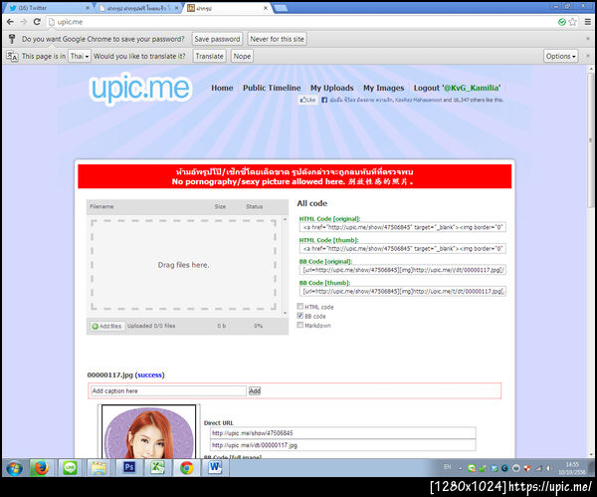Image resolution: width=597 pixels, height=497 pixels.
Task: Reload the page with the refresh icon
Action: [37, 22]
